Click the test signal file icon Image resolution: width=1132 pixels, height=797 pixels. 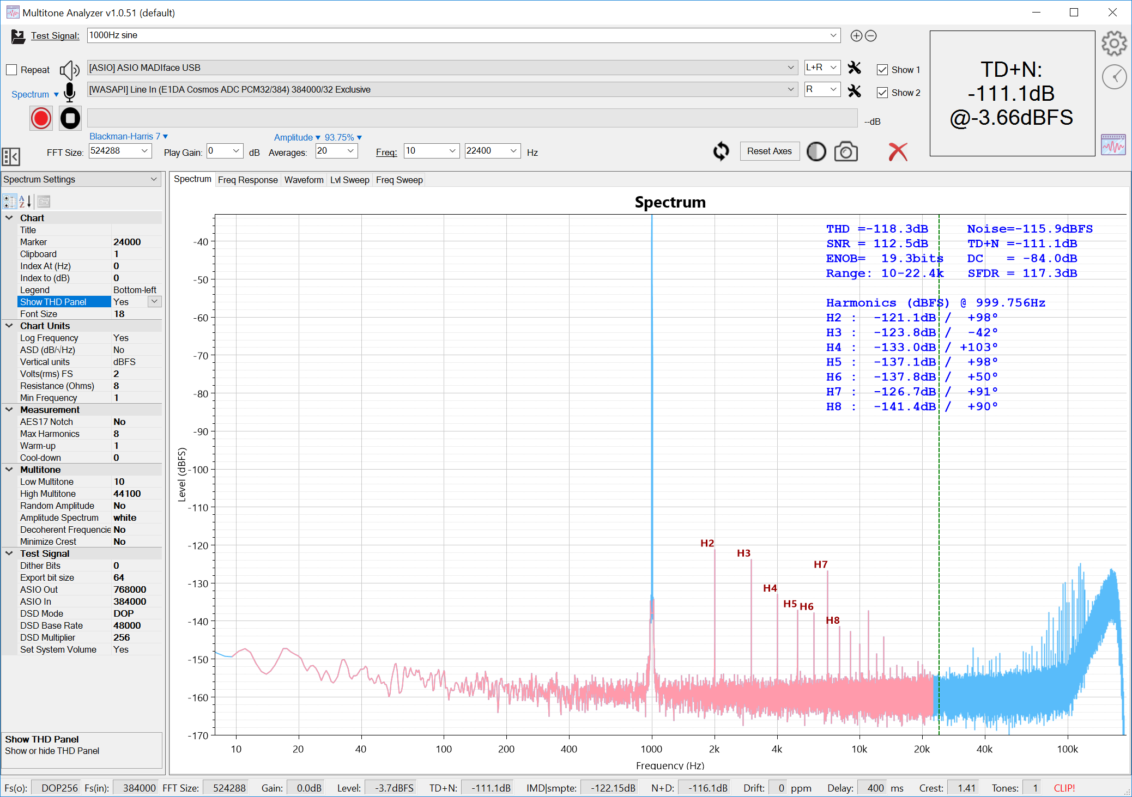tap(18, 36)
